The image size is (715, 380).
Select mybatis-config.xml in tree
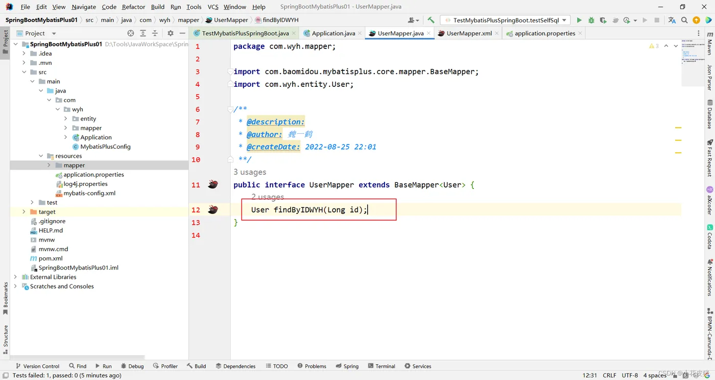[x=89, y=193]
